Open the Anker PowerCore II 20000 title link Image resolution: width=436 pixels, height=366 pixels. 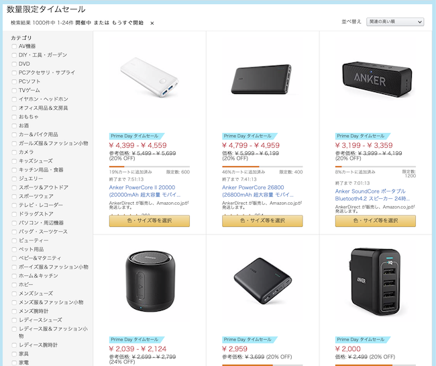[145, 191]
